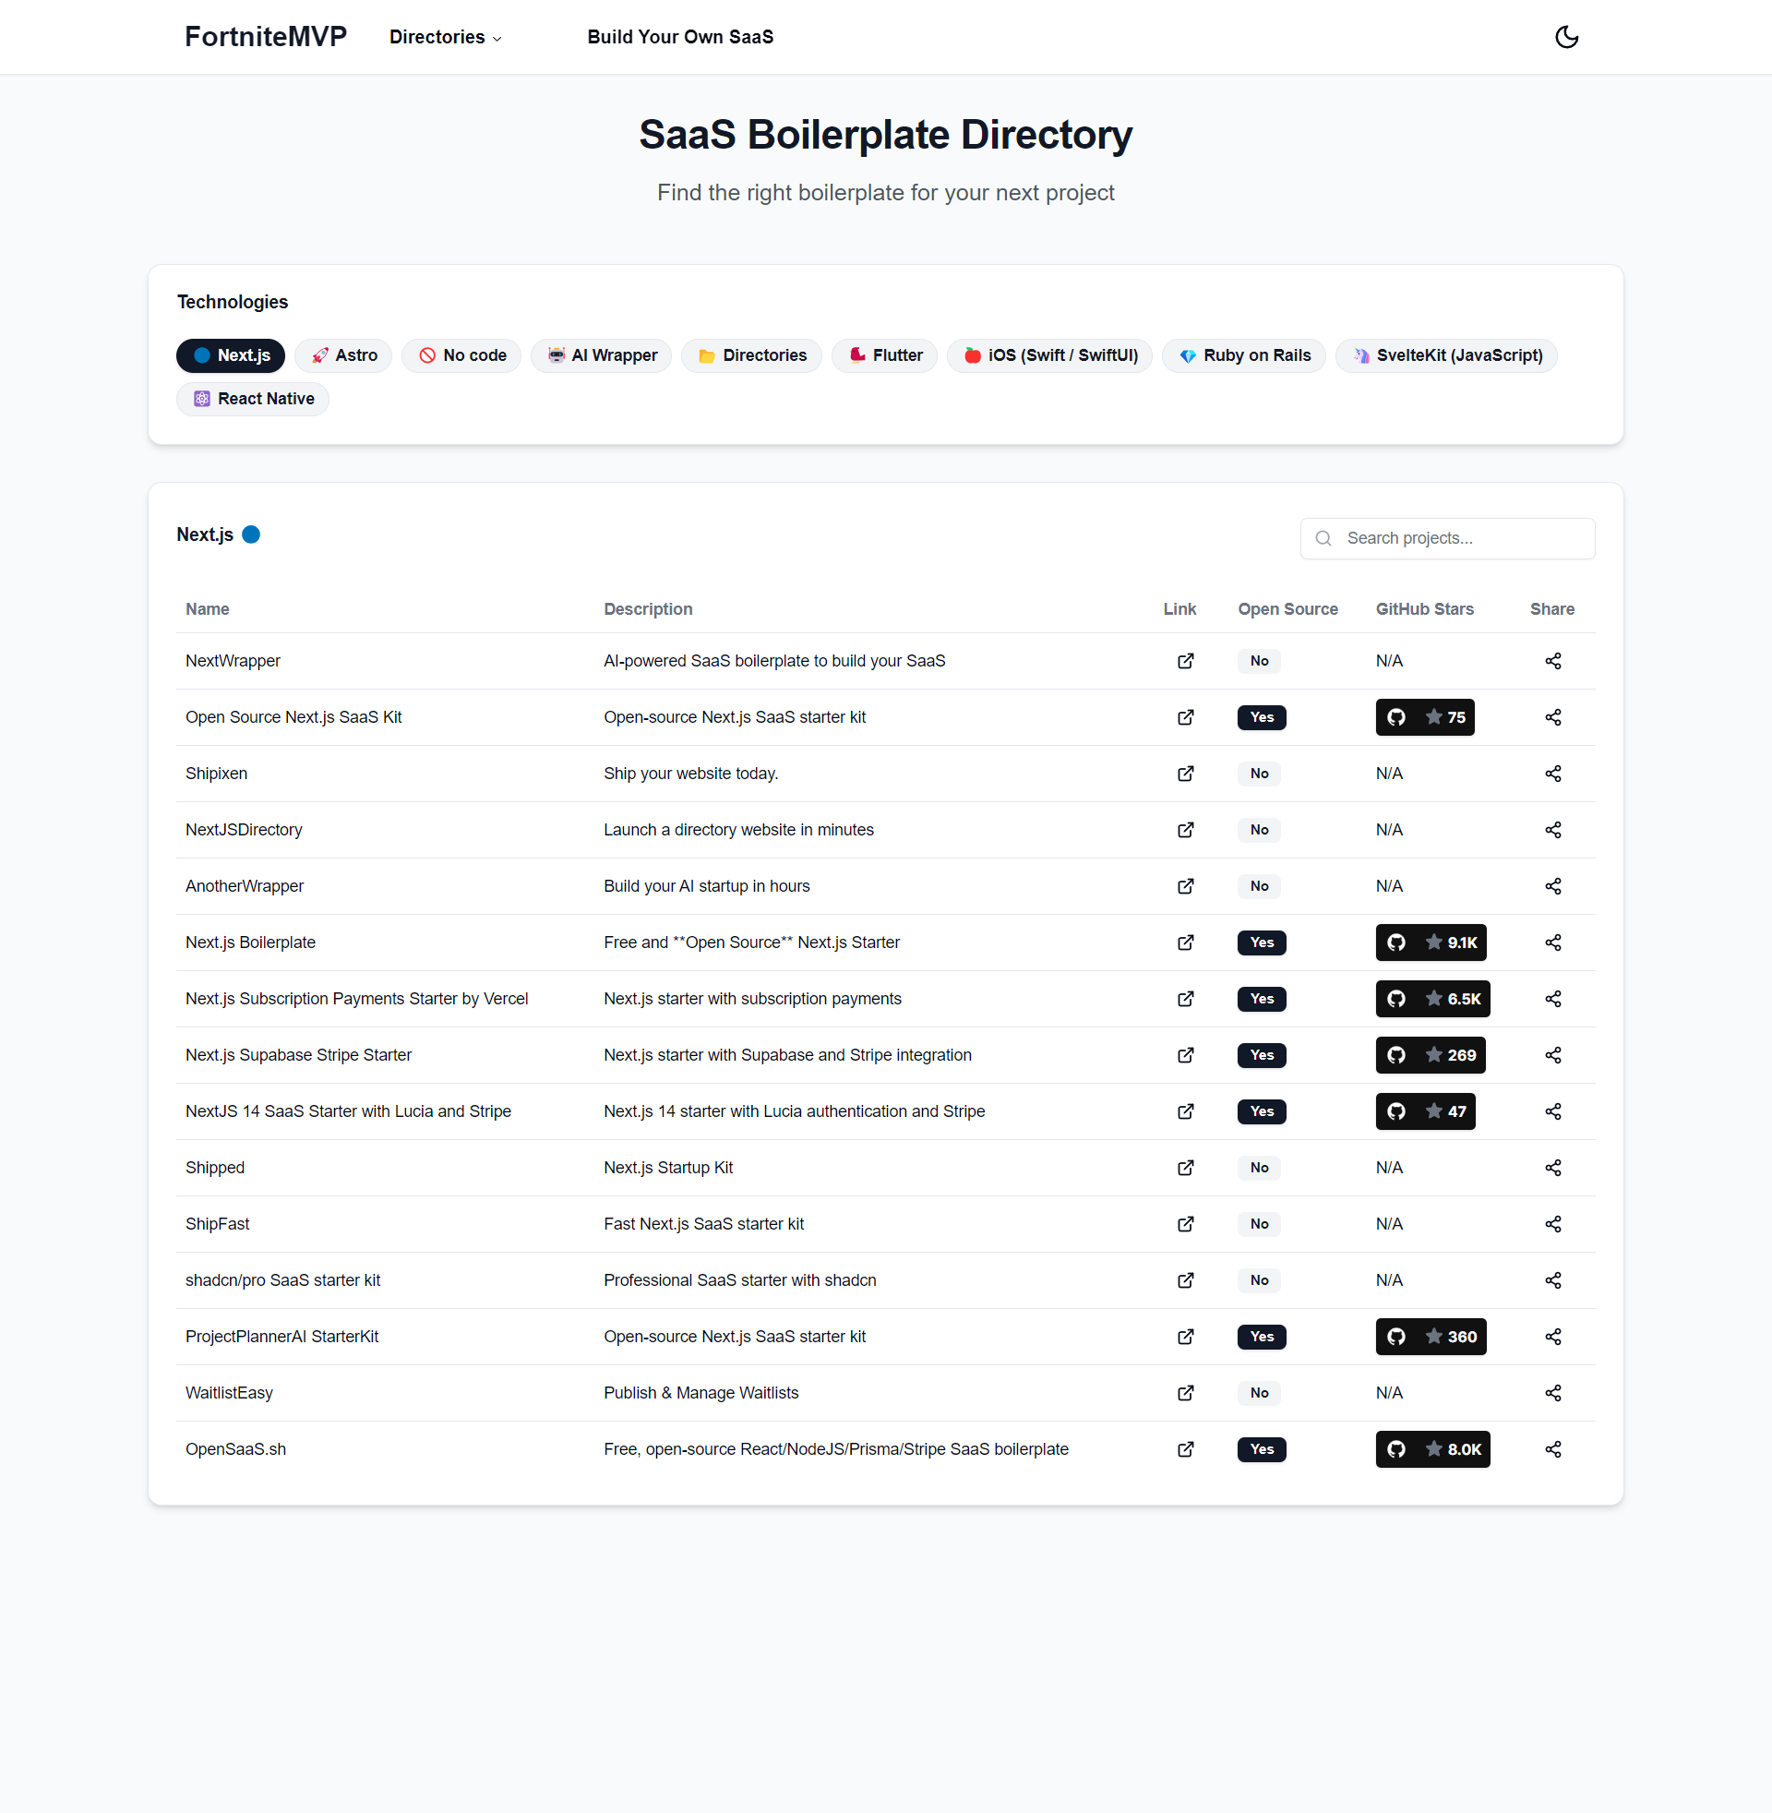Click the Name column header
The height and width of the screenshot is (1813, 1772).
pyautogui.click(x=208, y=609)
